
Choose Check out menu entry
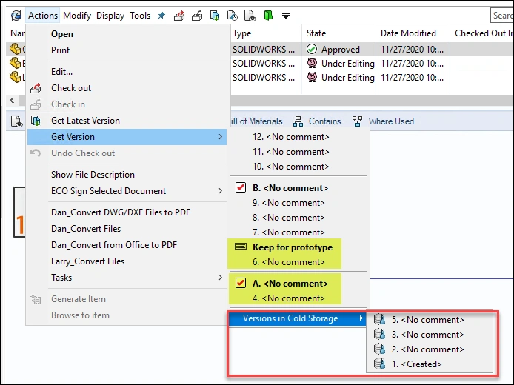(x=71, y=88)
